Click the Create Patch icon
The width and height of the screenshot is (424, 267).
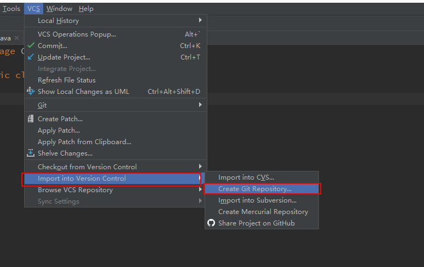[x=31, y=118]
